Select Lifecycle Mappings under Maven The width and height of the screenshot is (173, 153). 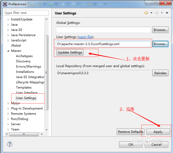click(30, 82)
